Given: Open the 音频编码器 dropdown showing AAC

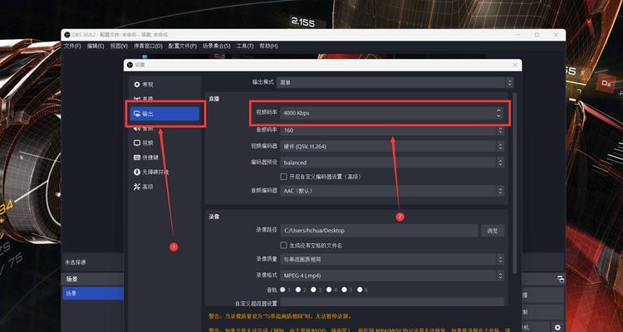Looking at the screenshot, I should point(392,191).
